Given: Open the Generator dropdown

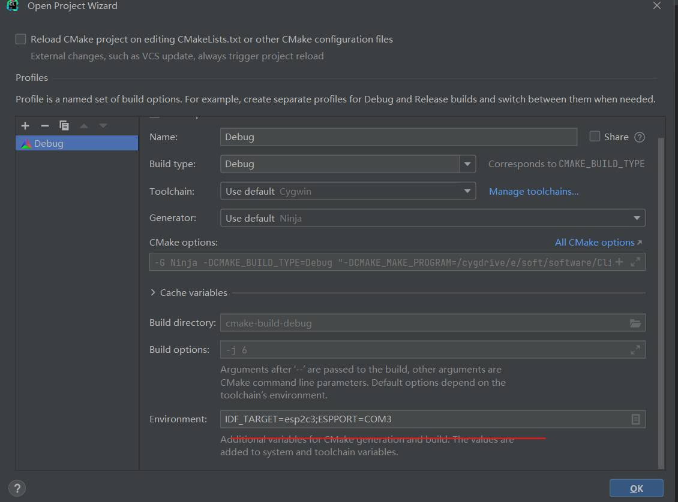Looking at the screenshot, I should [x=637, y=219].
